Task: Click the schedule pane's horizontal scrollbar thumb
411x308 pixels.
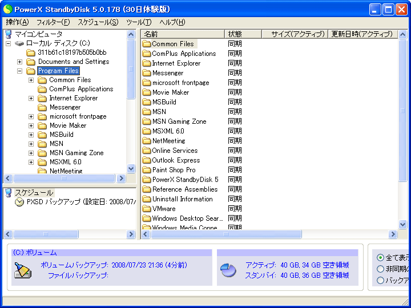Action: pos(46,234)
